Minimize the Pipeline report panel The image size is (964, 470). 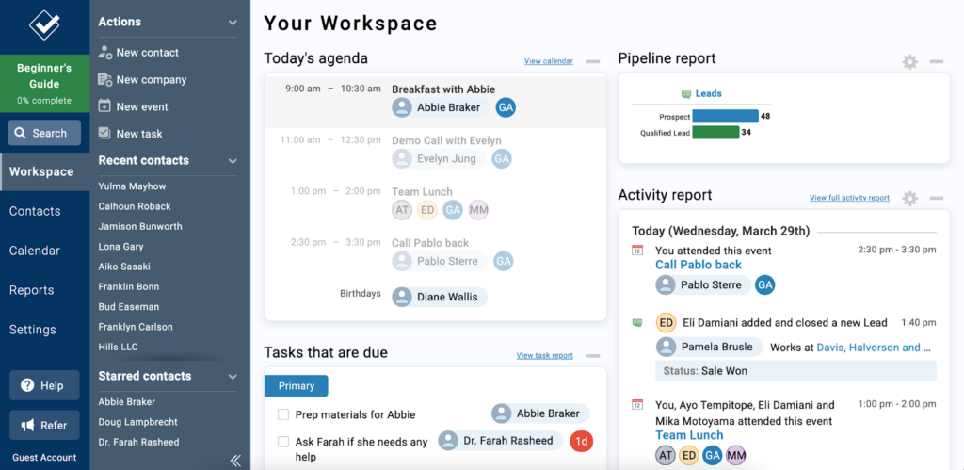(x=937, y=61)
